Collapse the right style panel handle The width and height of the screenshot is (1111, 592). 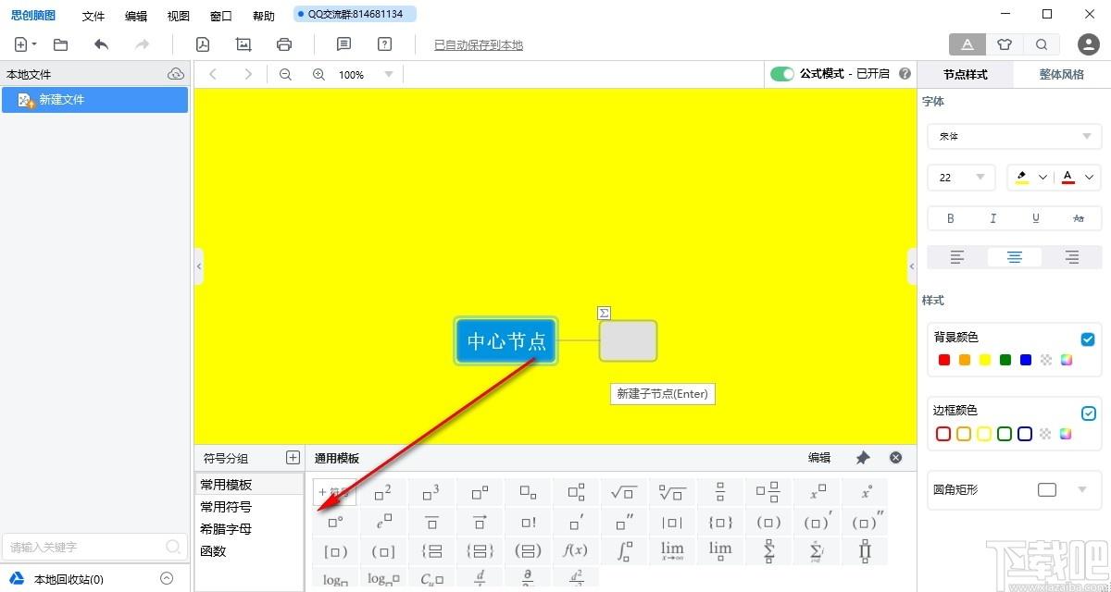coord(911,266)
